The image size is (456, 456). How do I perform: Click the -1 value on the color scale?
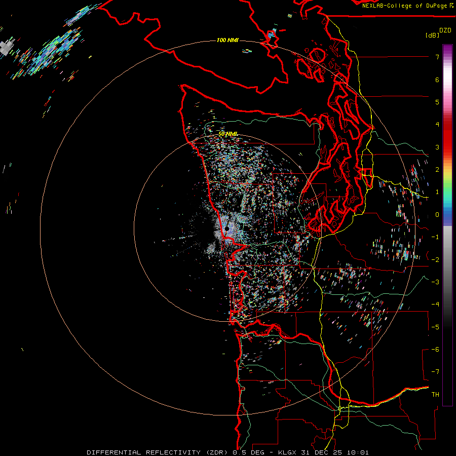pyautogui.click(x=435, y=237)
